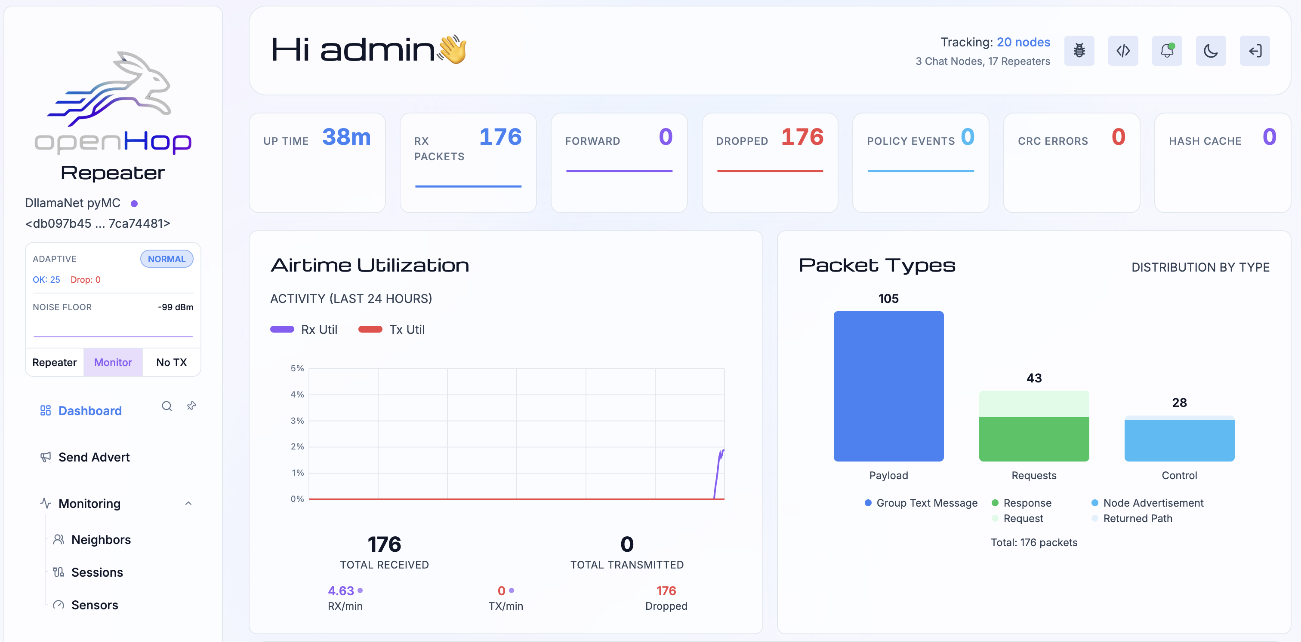Click the DISTRIBUTION BY TYPE label
Screen dimensions: 1301x642
point(1200,267)
